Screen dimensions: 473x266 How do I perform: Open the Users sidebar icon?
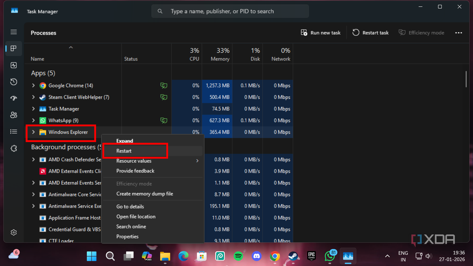click(13, 115)
